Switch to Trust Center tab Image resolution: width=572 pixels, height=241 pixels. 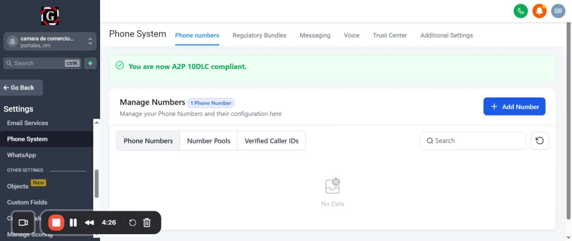pyautogui.click(x=390, y=35)
